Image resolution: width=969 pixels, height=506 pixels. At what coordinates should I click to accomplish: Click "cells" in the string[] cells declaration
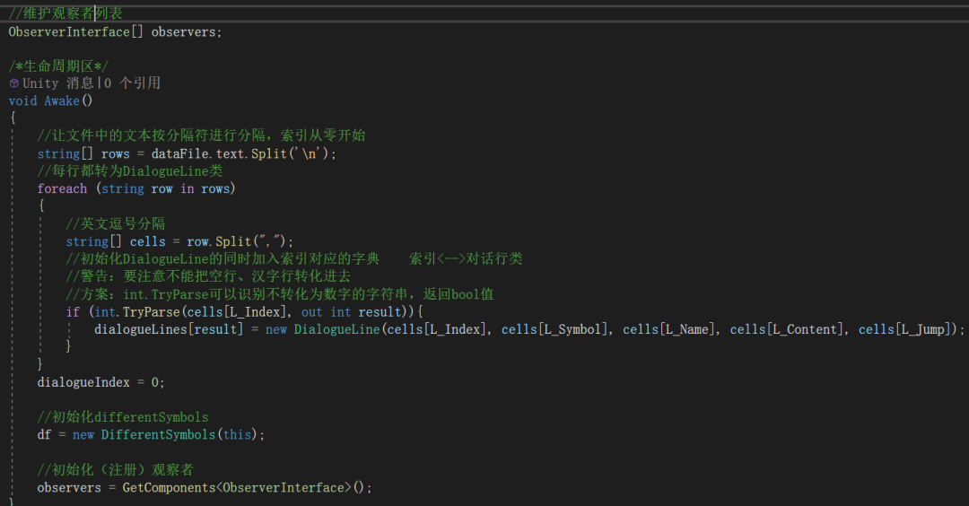148,241
